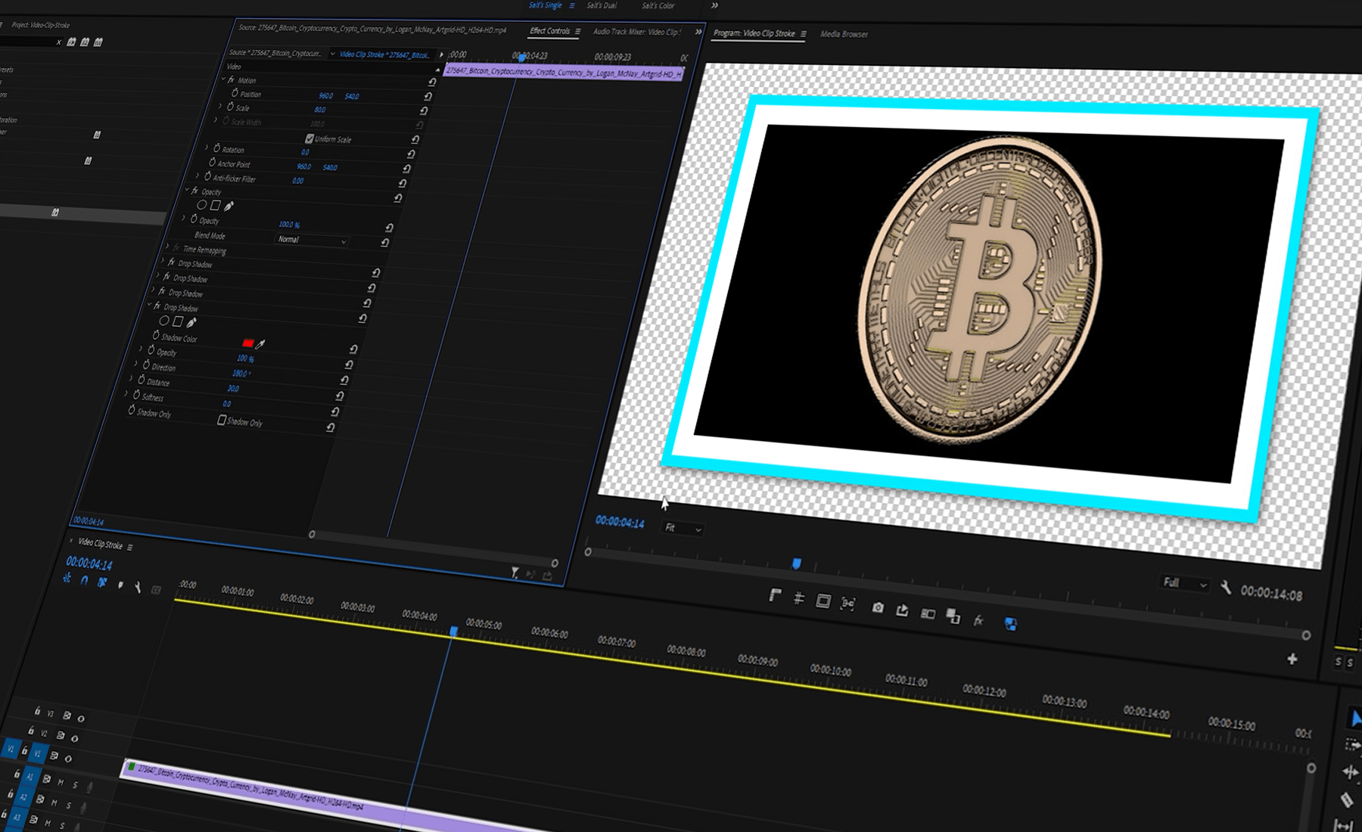
Task: Toggle lock on track V2
Action: point(31,731)
